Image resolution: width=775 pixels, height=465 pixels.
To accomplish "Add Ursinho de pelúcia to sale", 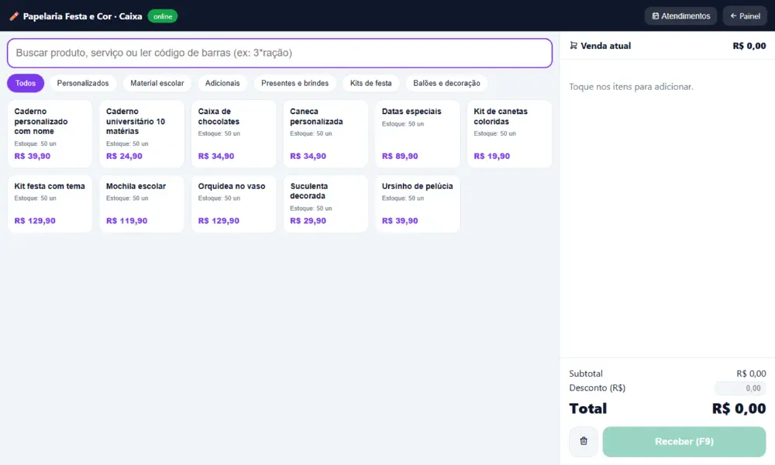I will coord(418,204).
